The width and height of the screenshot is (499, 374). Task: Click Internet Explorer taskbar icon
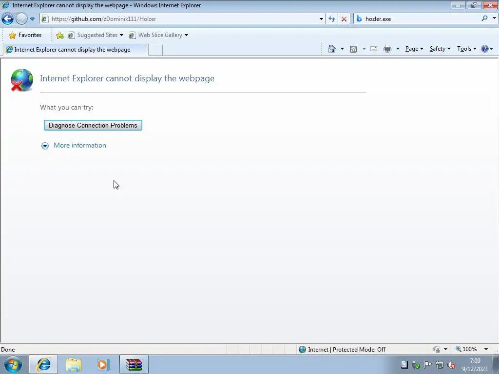43,364
